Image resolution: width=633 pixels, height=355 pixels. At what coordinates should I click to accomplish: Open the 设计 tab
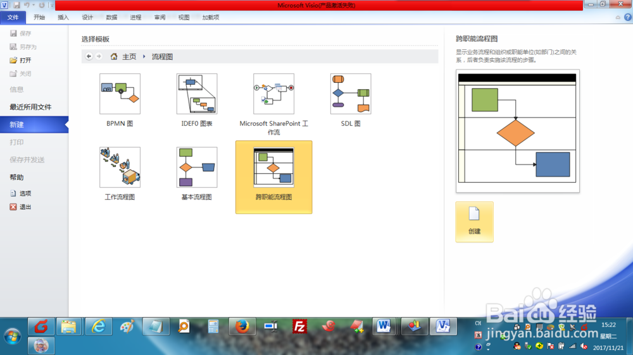click(87, 17)
